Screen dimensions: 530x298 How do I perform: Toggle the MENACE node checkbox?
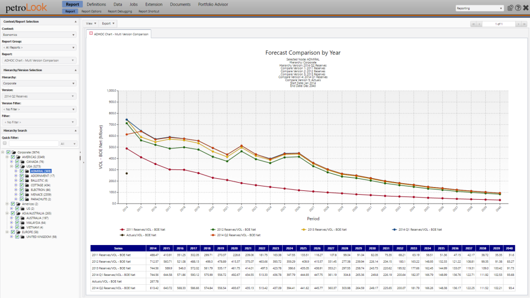22,194
